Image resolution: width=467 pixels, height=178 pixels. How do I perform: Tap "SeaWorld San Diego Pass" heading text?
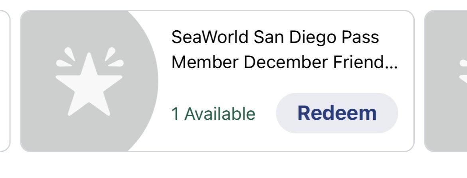275,37
